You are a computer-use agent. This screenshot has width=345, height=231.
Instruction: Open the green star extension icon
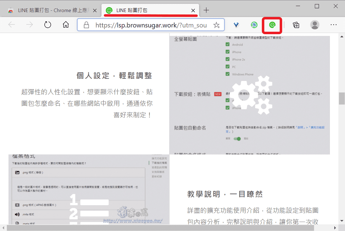coord(254,25)
